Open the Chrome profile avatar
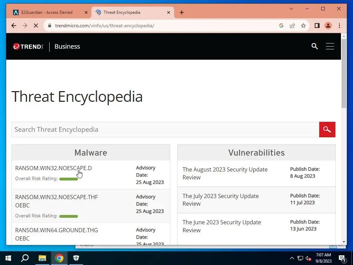Viewport: 353px width, 265px height. coord(328,26)
